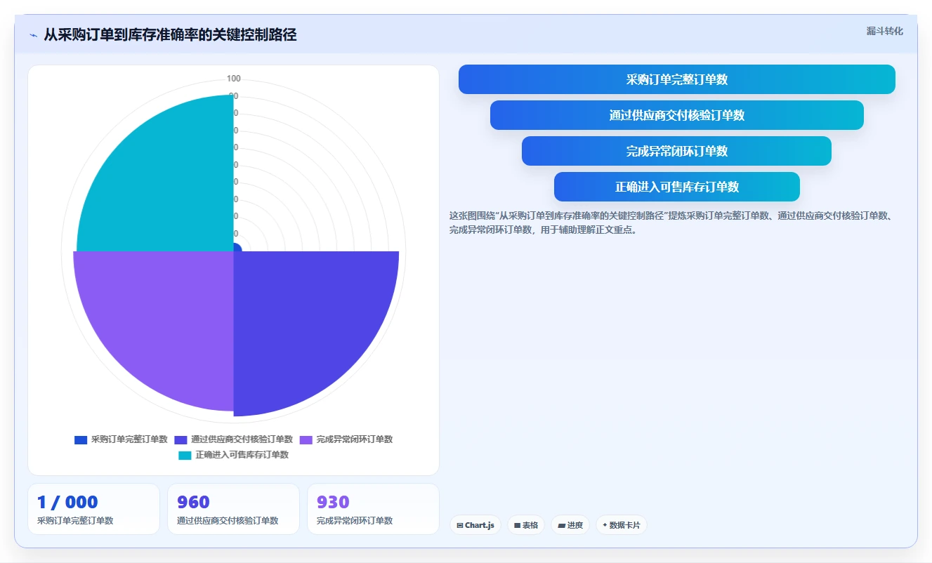Screen dimensions: 932x563
Task: Click the legend text 采购订单完整订单数
Action: (x=129, y=439)
